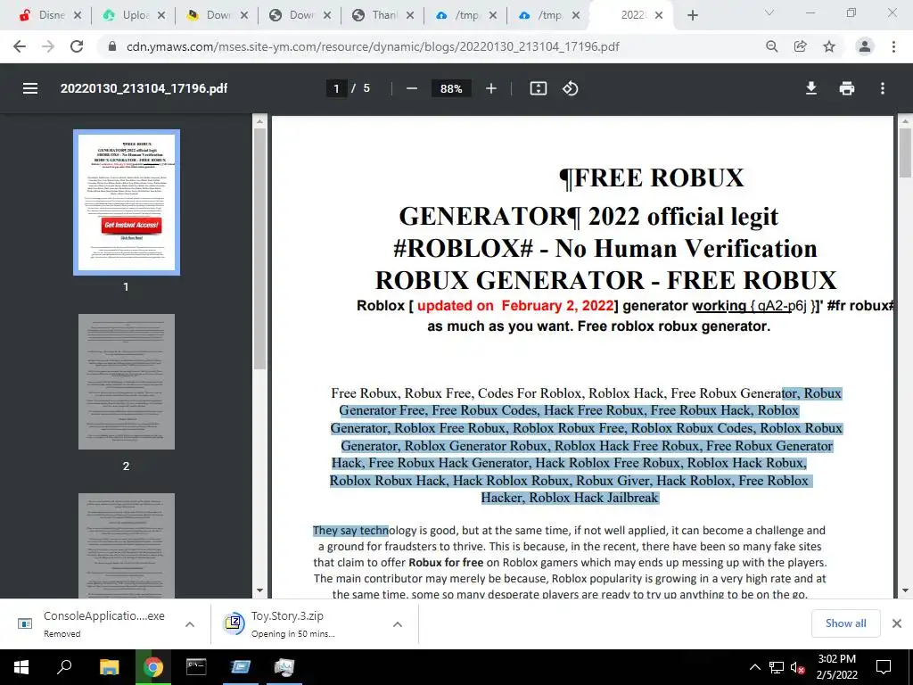Image resolution: width=913 pixels, height=685 pixels.
Task: Zoom out using the minus icon
Action: click(412, 88)
